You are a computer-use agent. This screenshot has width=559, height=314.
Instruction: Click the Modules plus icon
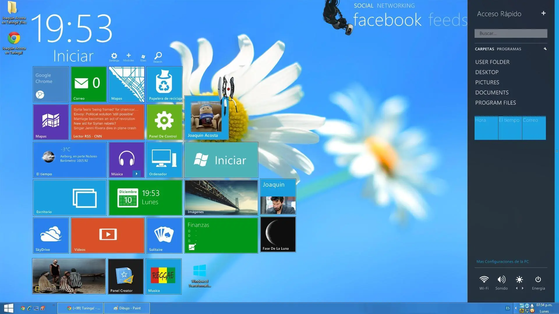(128, 57)
